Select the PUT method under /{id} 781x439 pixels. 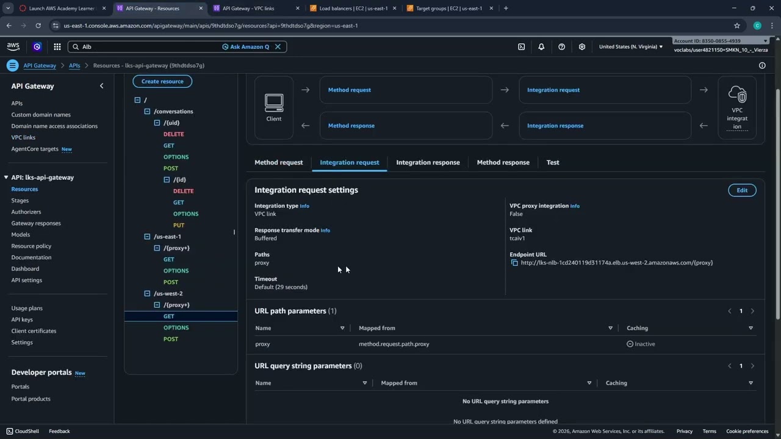coord(179,225)
